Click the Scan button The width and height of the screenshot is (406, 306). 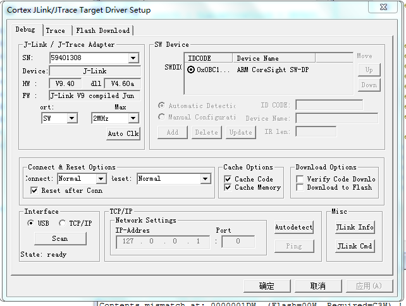pos(60,239)
